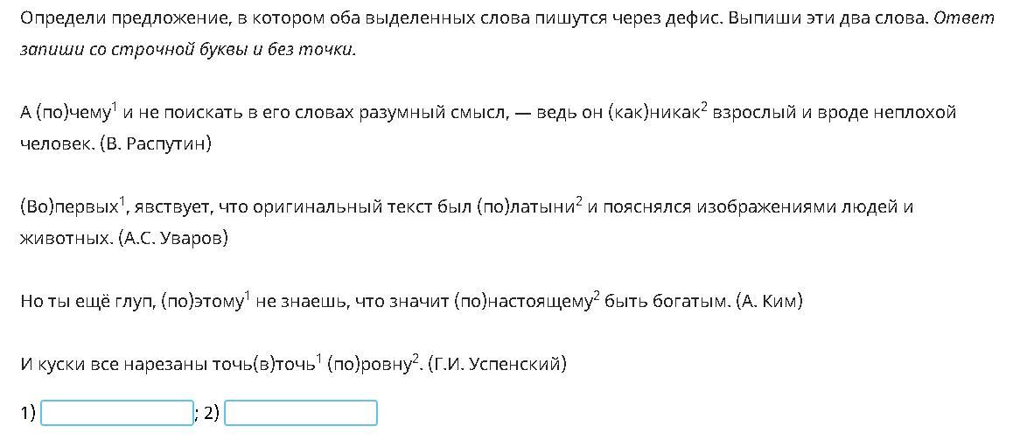Click the label '2)' before second field
The width and height of the screenshot is (1020, 447).
(212, 413)
